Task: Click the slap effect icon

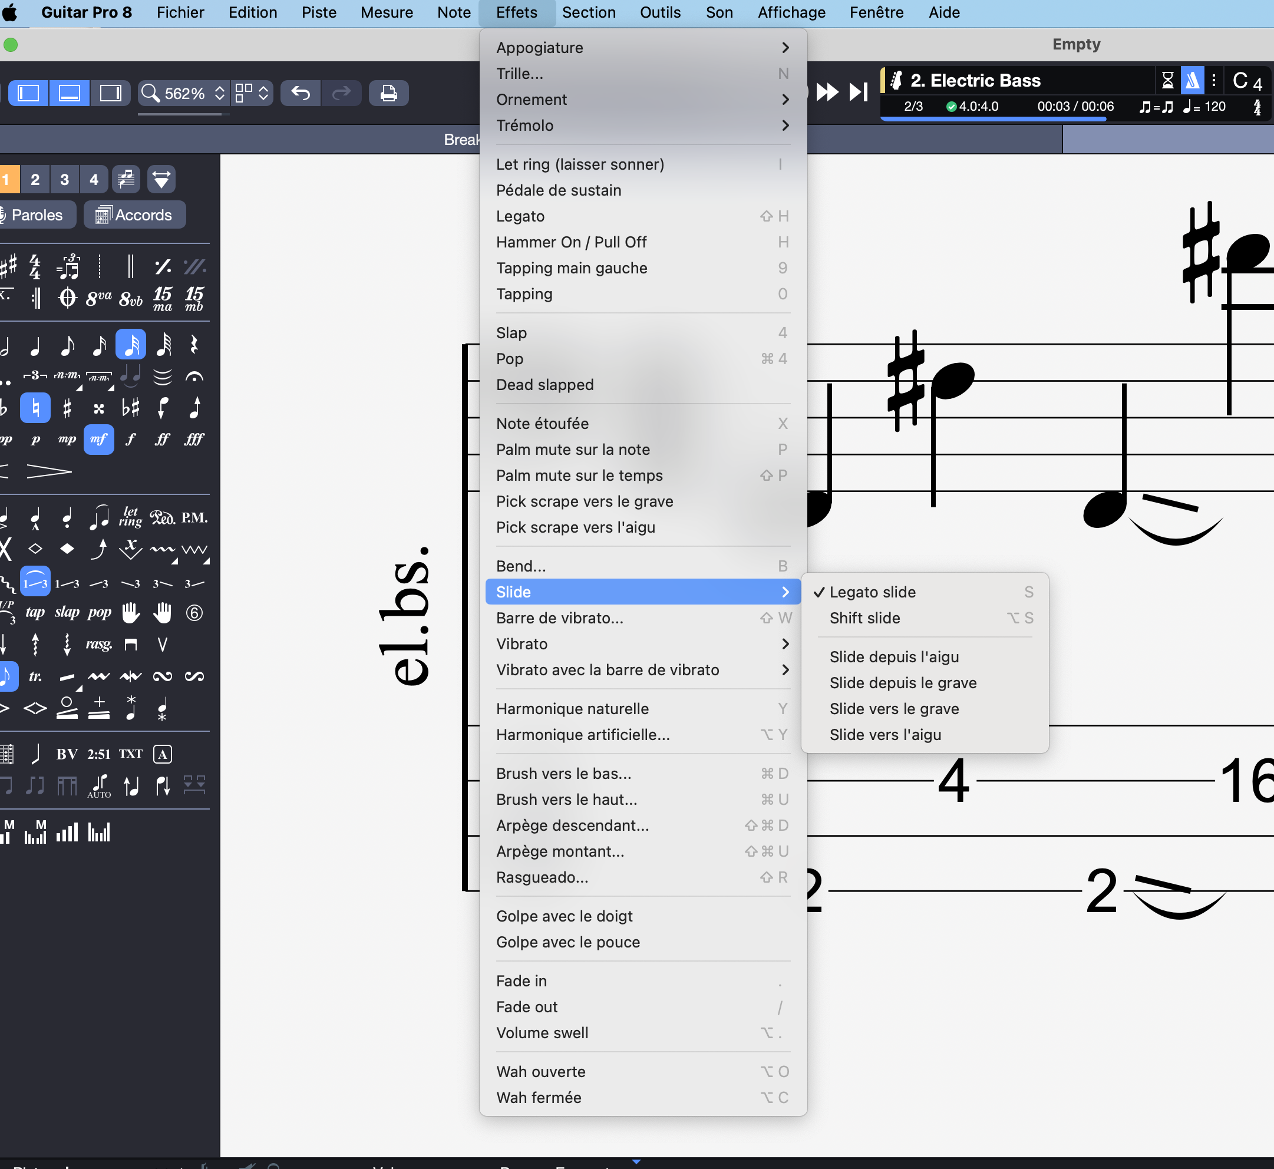Action: point(67,612)
